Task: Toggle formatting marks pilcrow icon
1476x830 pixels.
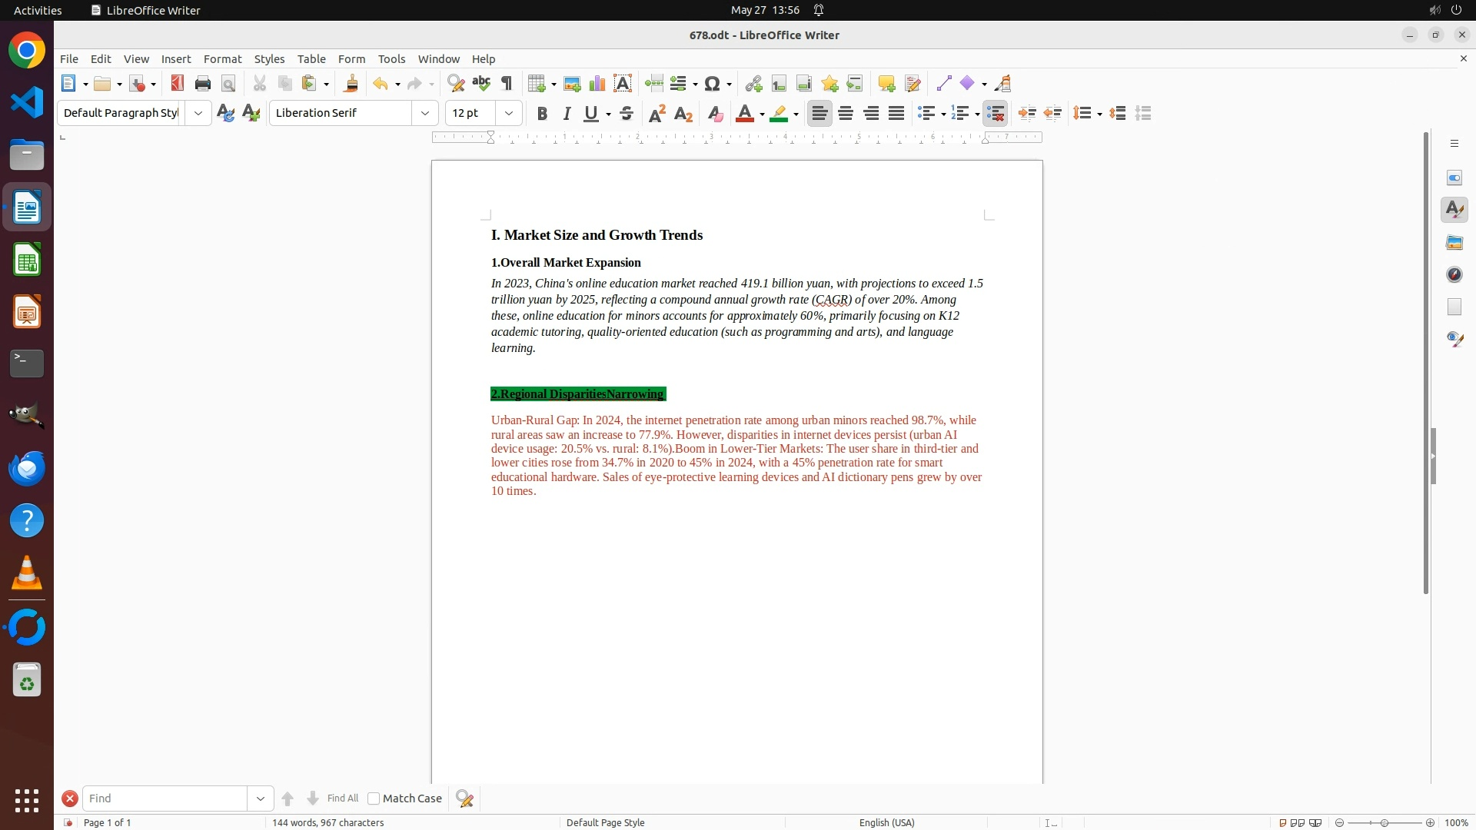Action: [x=507, y=84]
